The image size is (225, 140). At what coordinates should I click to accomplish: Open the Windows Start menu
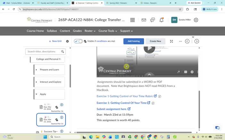coord(45,137)
